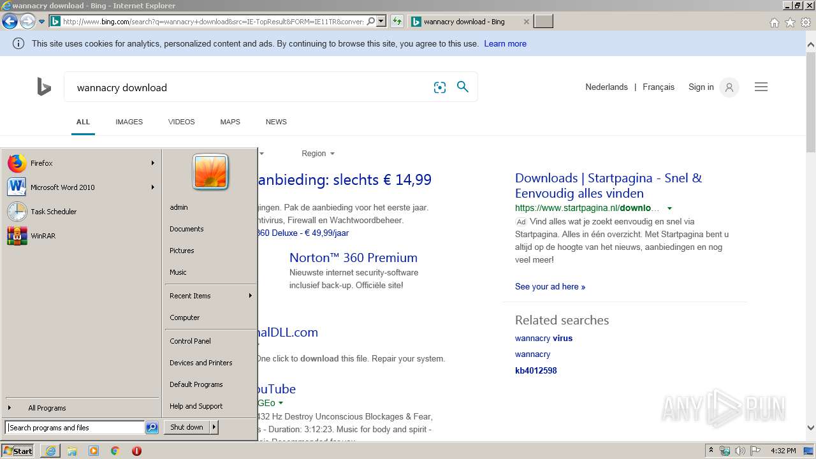Click Sign in on Bing
Screen dimensions: 816x459
tap(701, 87)
